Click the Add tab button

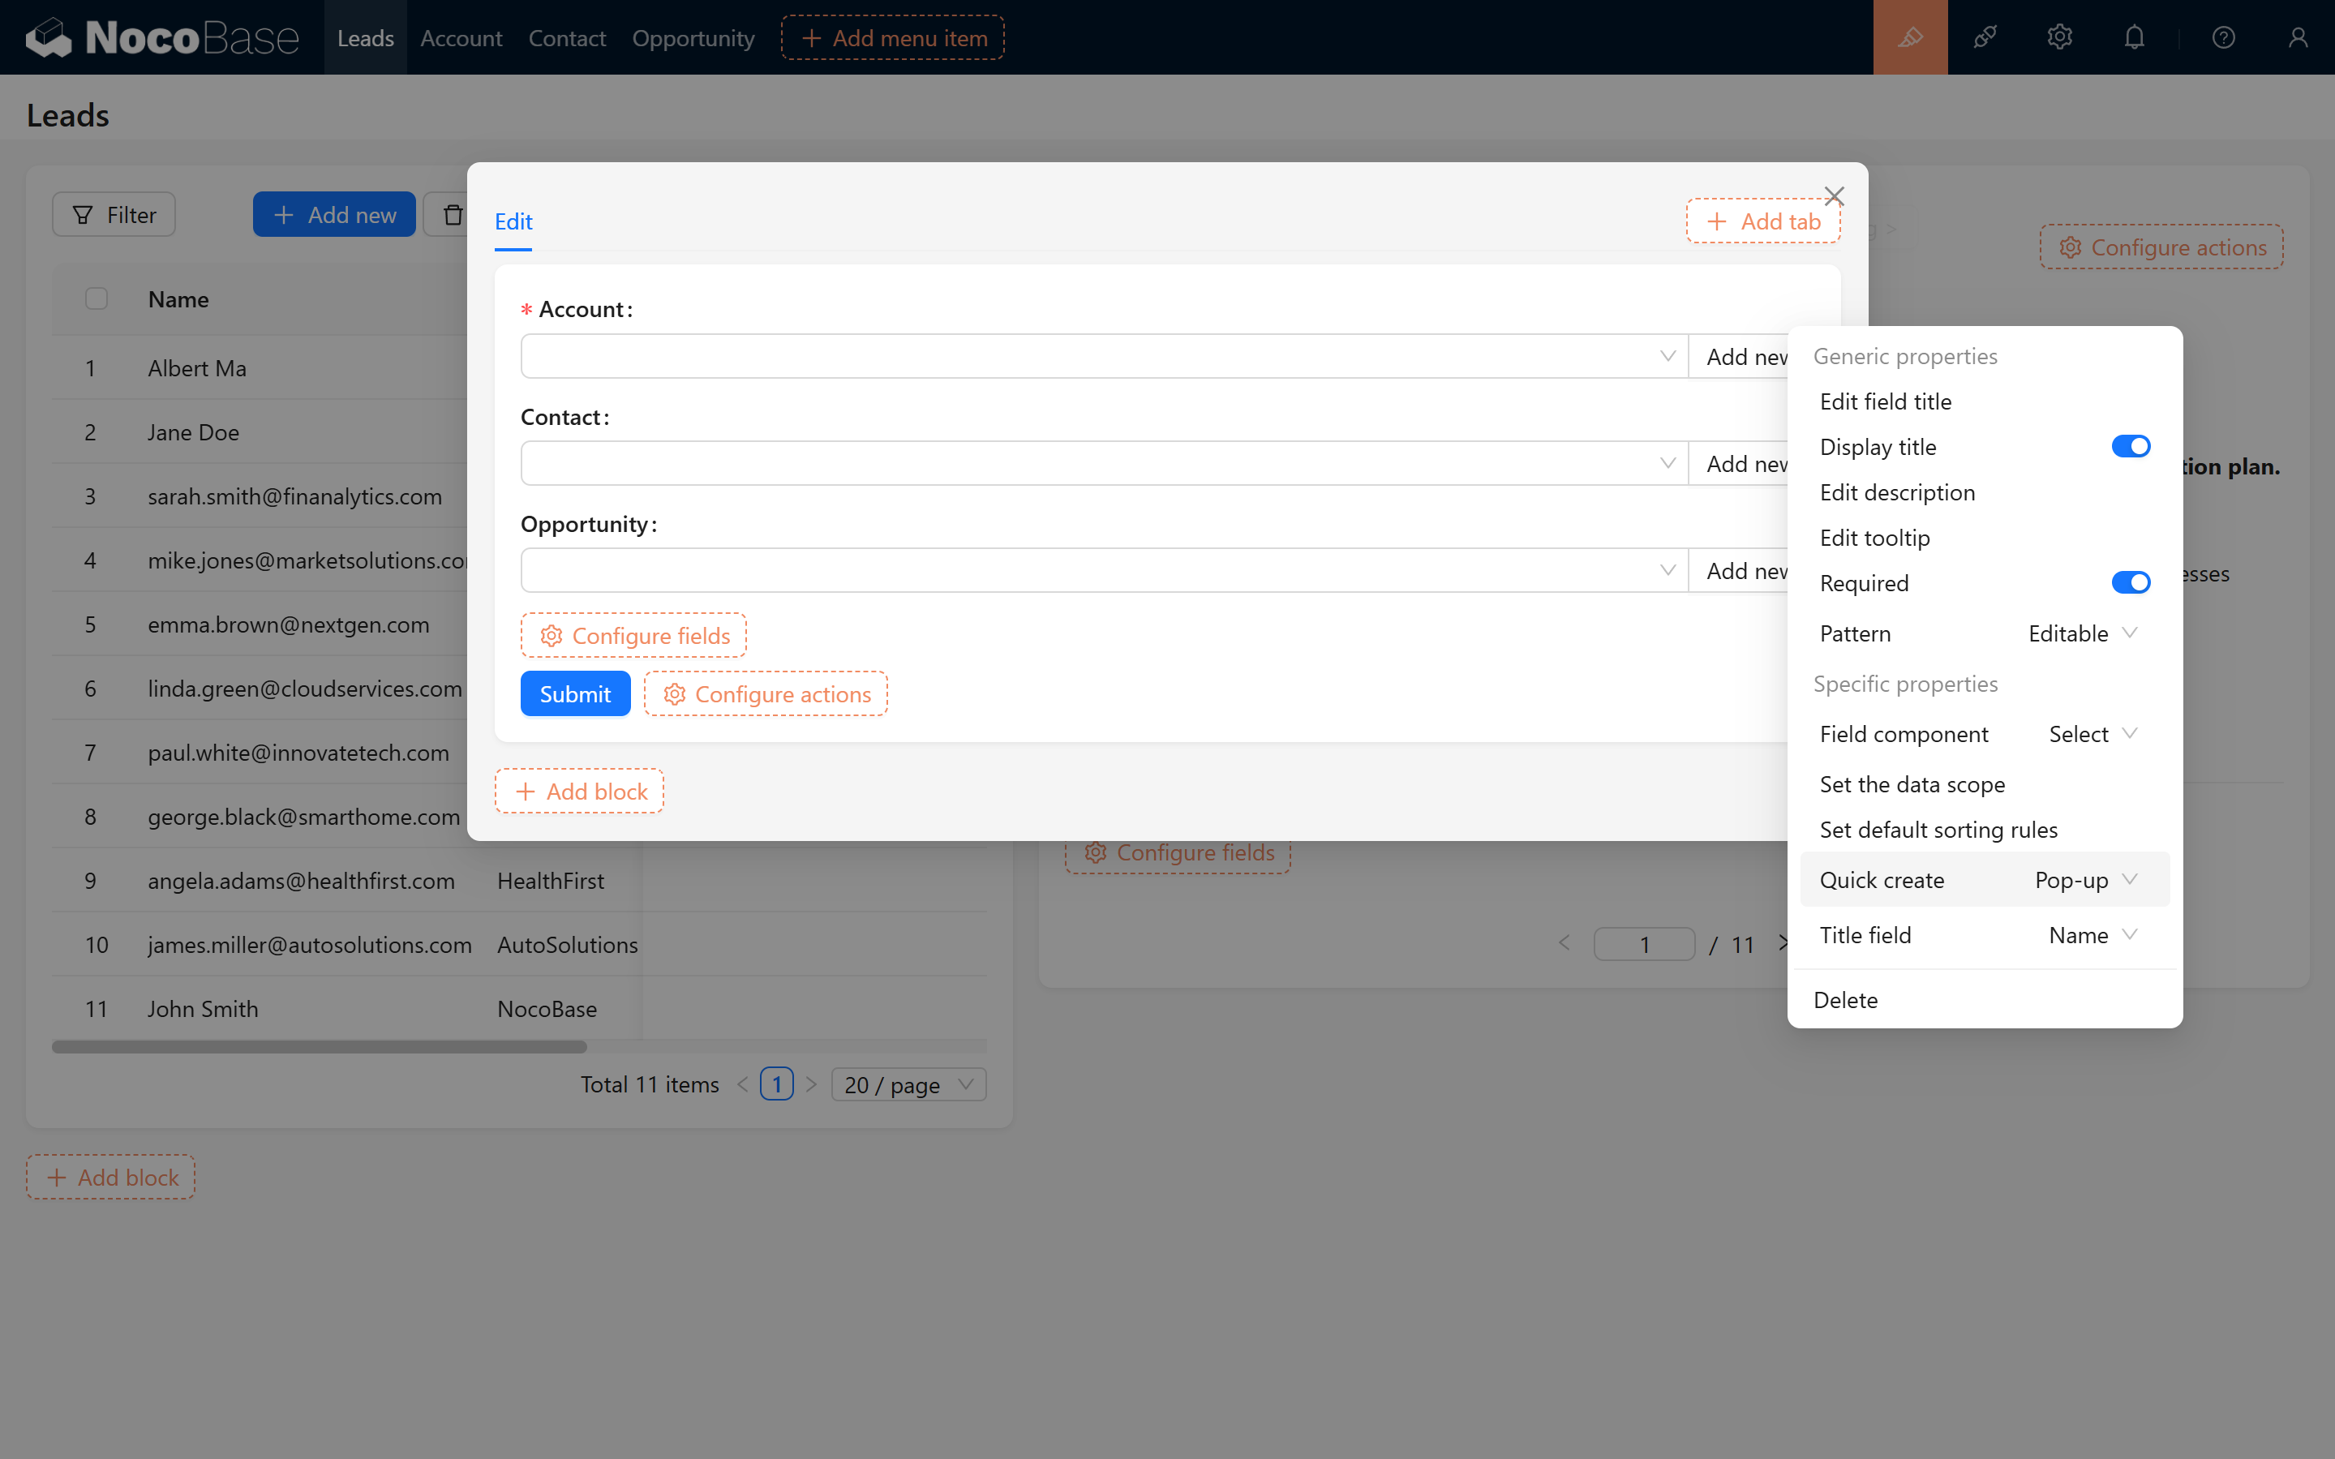[x=1763, y=221]
